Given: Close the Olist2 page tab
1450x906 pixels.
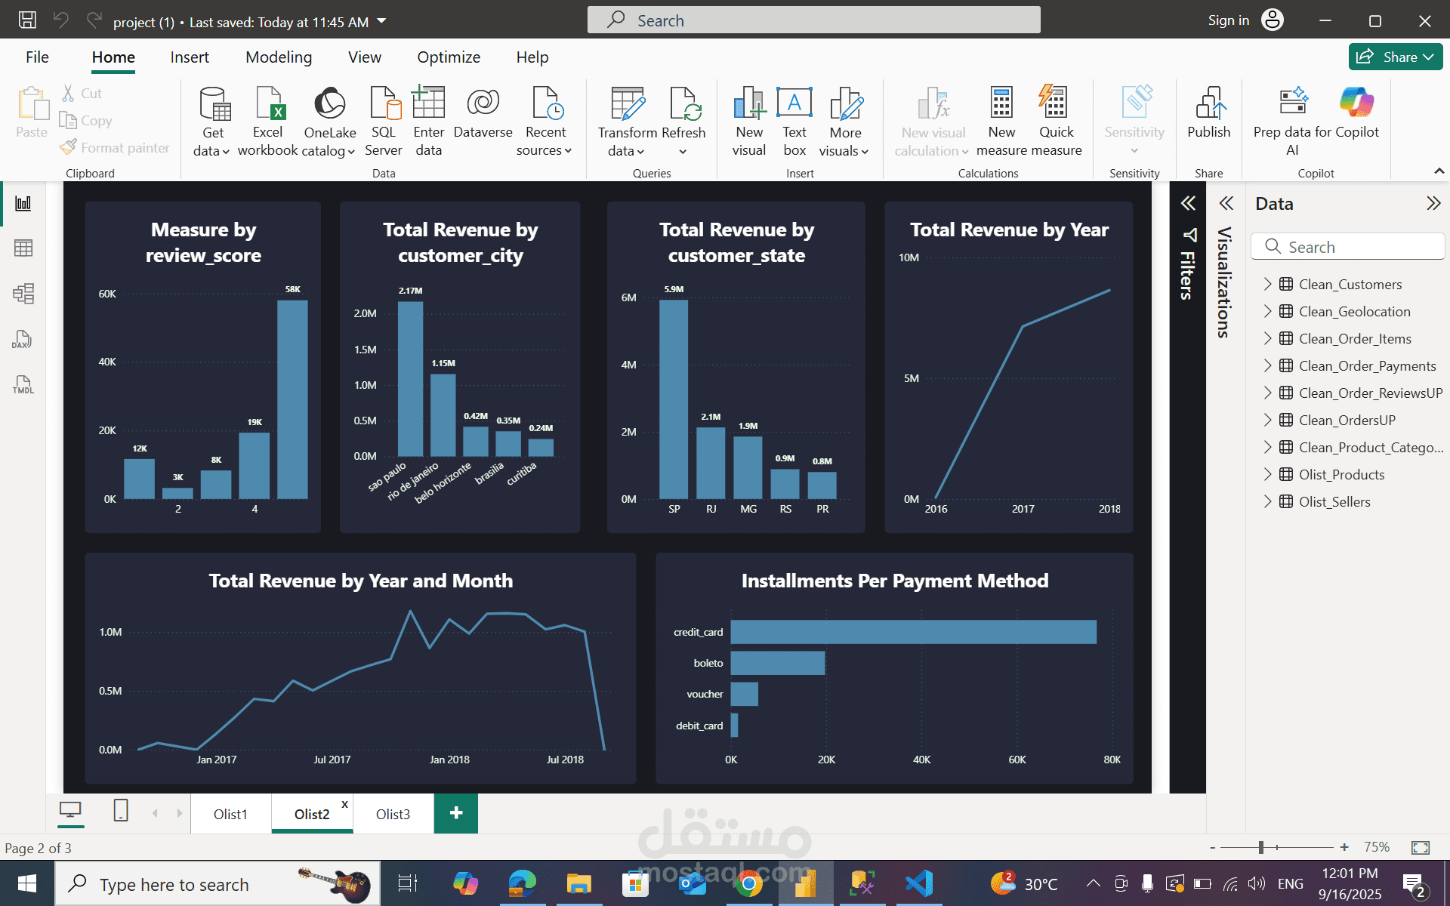Looking at the screenshot, I should tap(344, 804).
